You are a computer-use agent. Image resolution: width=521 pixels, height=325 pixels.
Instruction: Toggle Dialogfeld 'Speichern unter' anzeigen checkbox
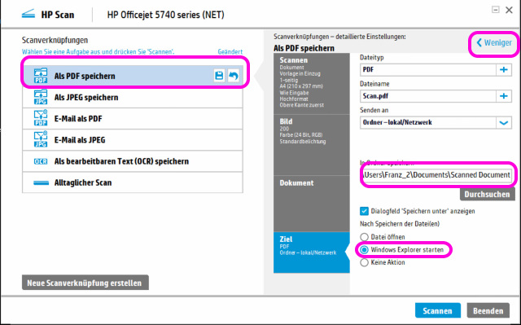click(x=364, y=211)
